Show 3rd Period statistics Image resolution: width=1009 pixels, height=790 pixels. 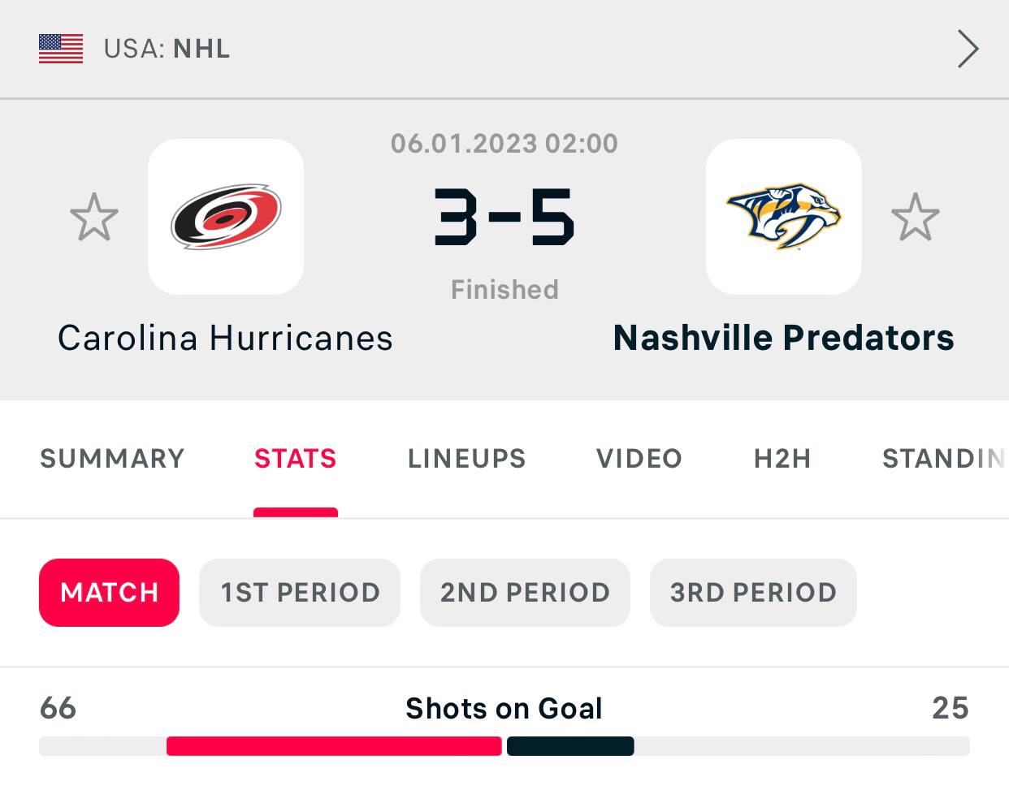[753, 593]
